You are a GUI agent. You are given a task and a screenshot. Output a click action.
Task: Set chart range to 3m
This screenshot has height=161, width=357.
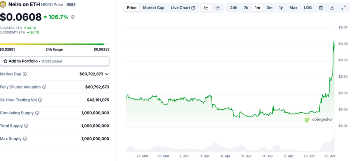269,8
